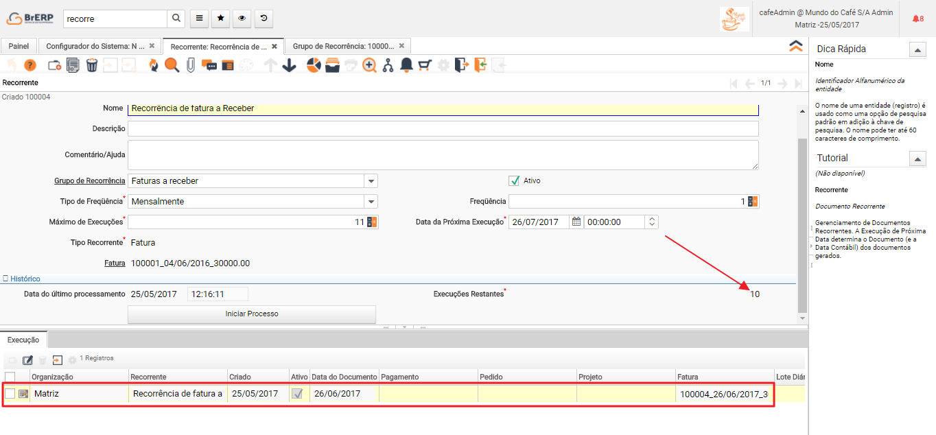Click the orange Help question mark icon
936x435 pixels.
coord(30,65)
